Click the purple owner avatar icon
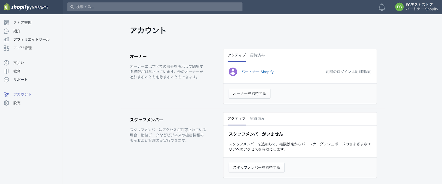The width and height of the screenshot is (442, 184). pyautogui.click(x=233, y=72)
